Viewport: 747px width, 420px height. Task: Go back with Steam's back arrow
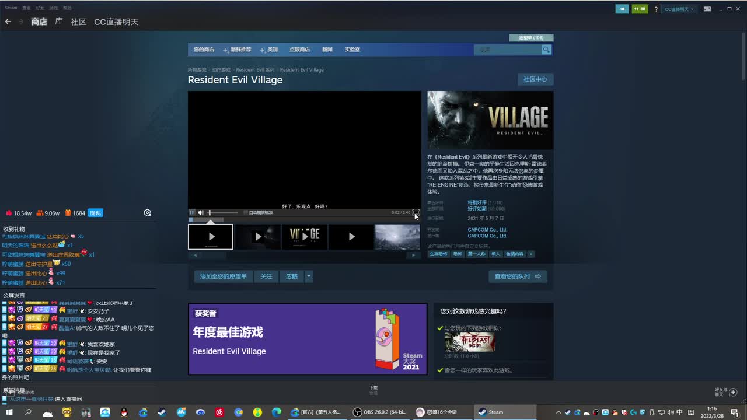click(x=8, y=22)
